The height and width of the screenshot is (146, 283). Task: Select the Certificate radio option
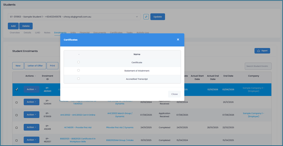(79, 62)
